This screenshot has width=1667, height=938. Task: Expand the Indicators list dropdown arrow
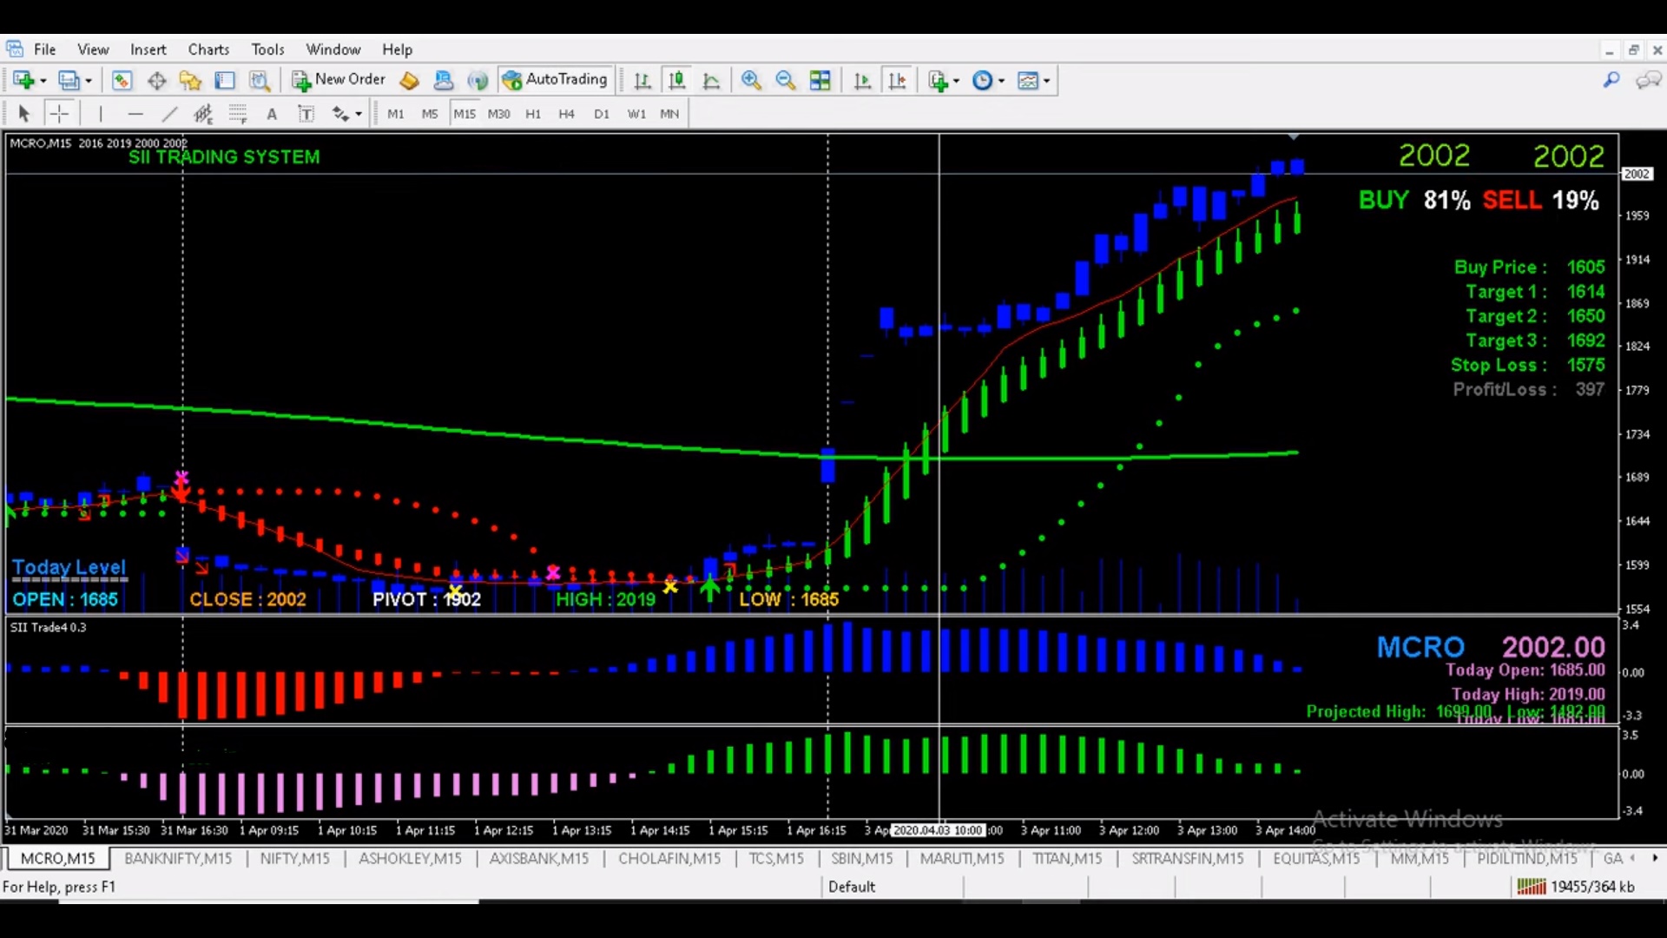tap(957, 81)
